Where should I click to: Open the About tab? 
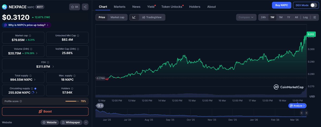212,7
